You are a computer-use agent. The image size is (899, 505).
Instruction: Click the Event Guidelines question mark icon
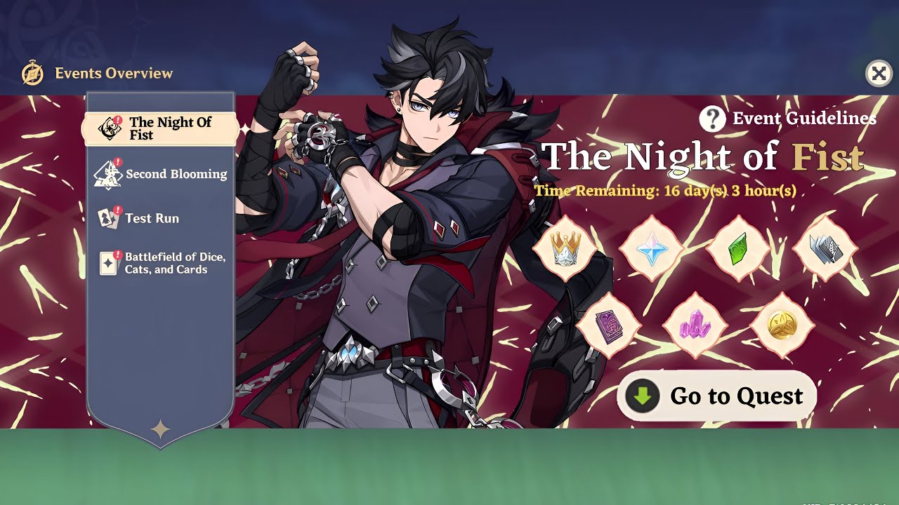pos(712,119)
